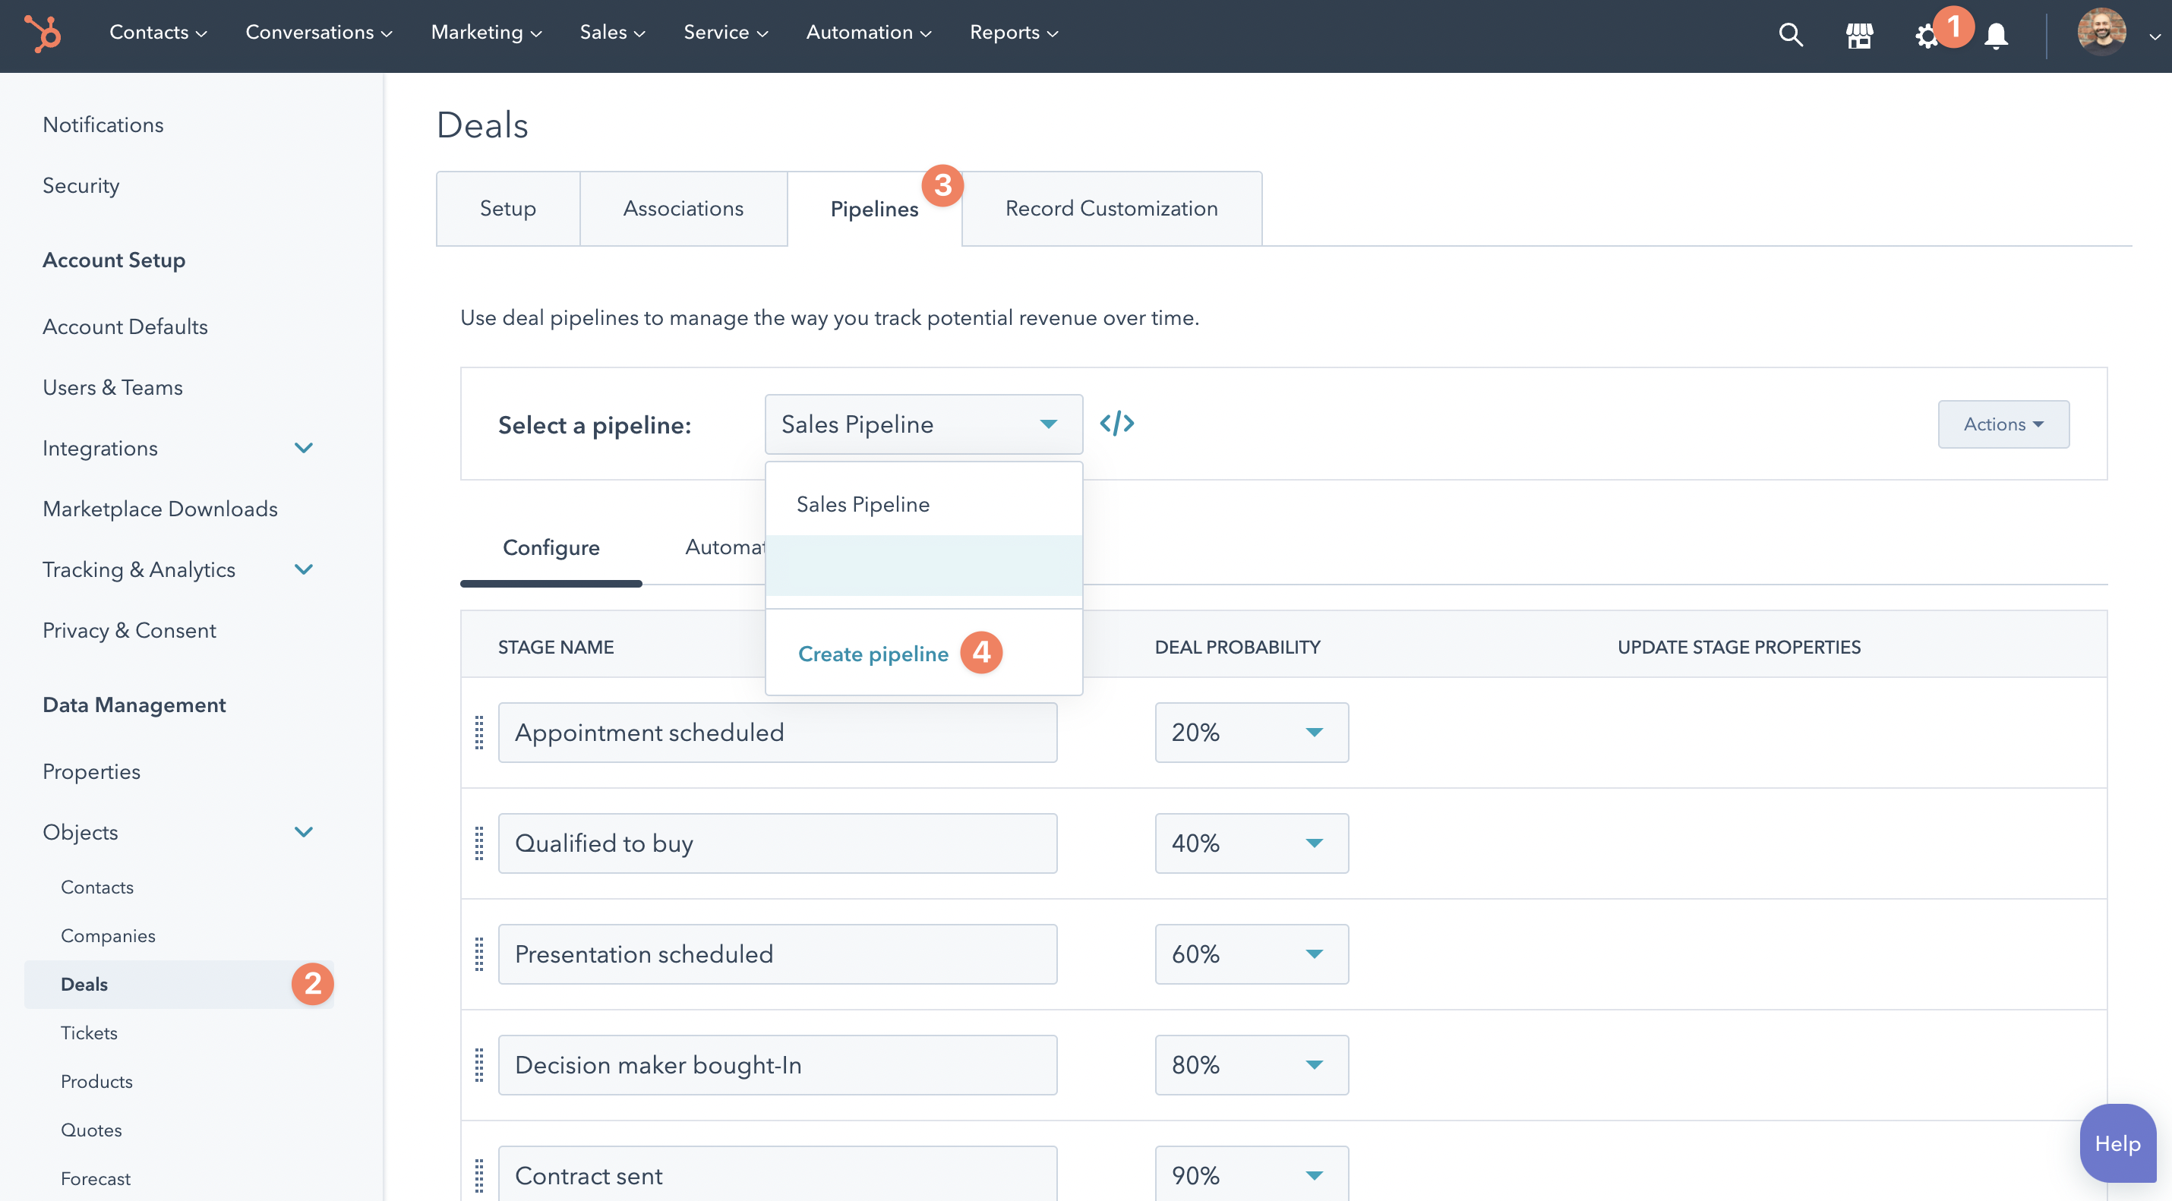
Task: Click the settings gear icon
Action: pos(1926,37)
